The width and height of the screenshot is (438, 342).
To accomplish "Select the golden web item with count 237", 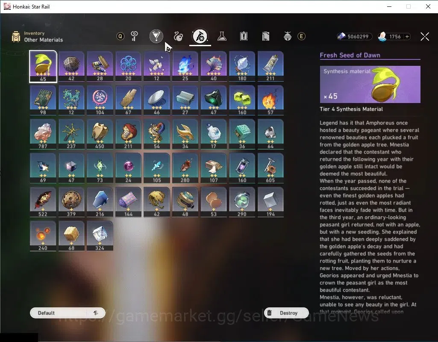I will (x=71, y=134).
